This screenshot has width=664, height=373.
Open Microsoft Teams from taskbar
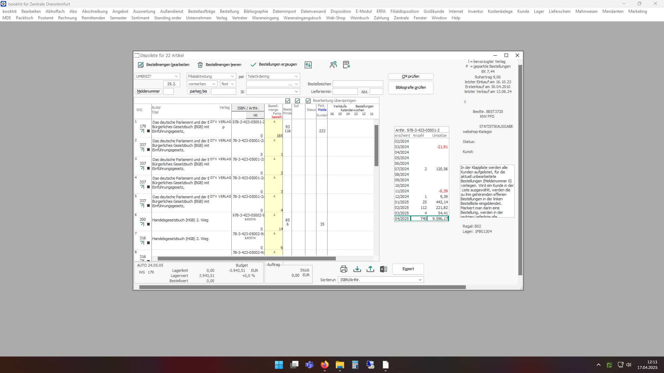(309, 365)
